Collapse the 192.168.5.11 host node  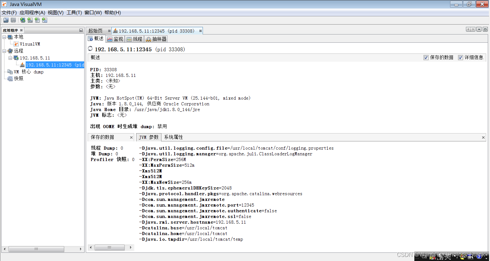pyautogui.click(x=10, y=58)
